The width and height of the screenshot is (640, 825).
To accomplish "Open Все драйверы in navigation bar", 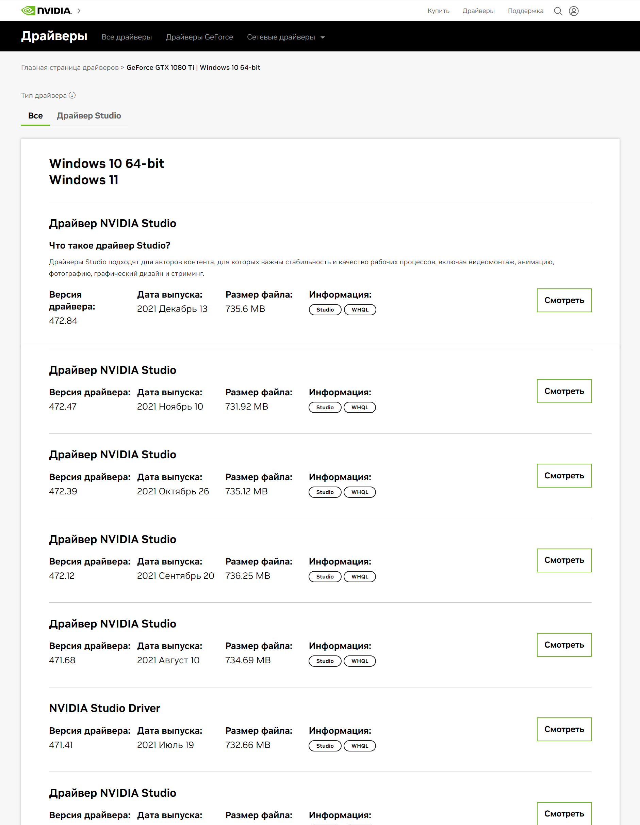I will click(x=127, y=37).
